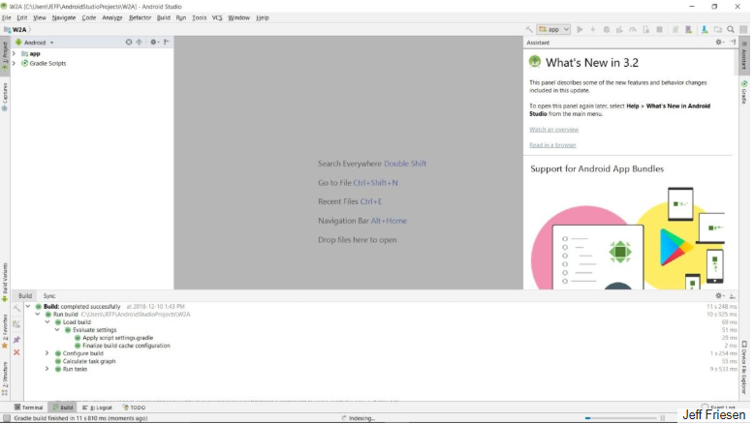
Task: Open the Help menu
Action: coord(263,17)
